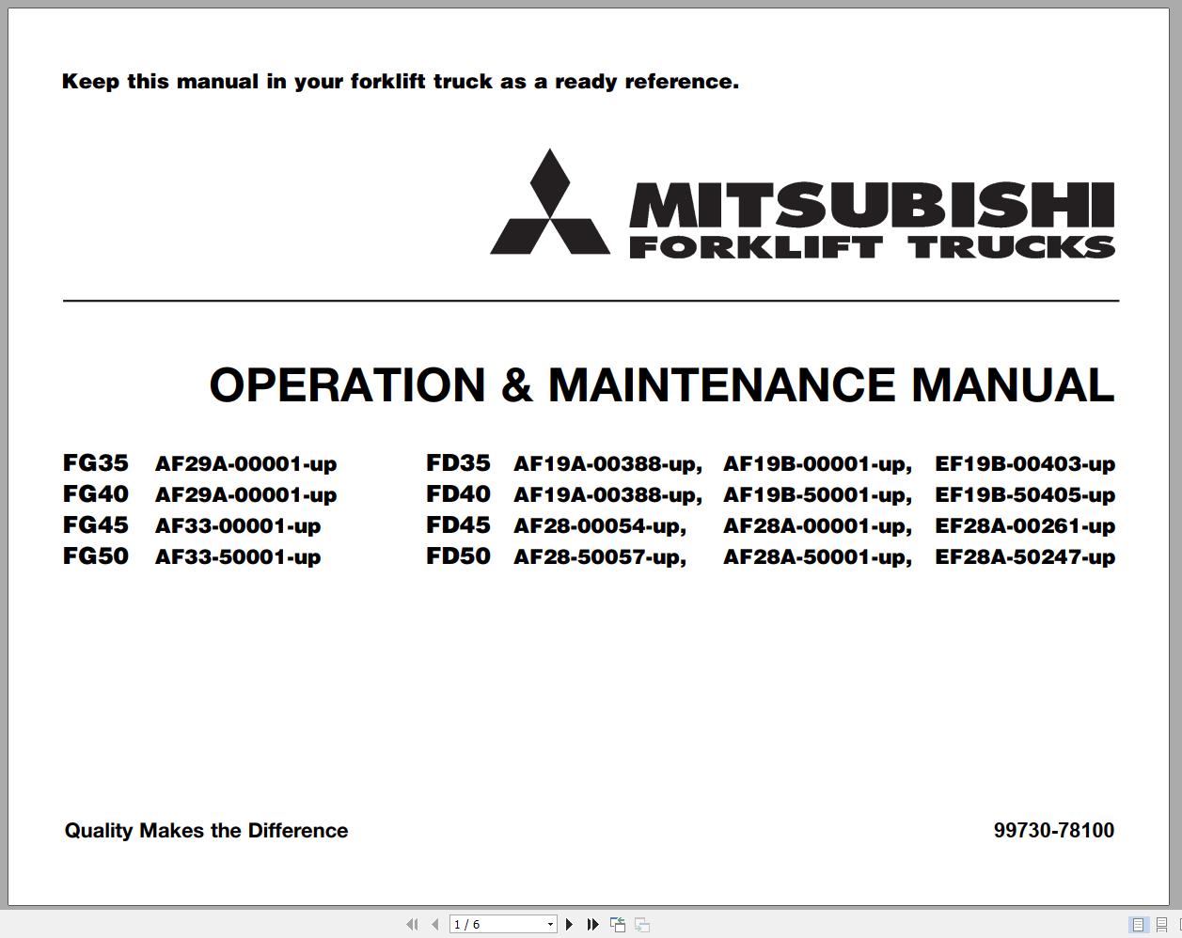Click the 'Keep this manual' notice line

point(401,82)
